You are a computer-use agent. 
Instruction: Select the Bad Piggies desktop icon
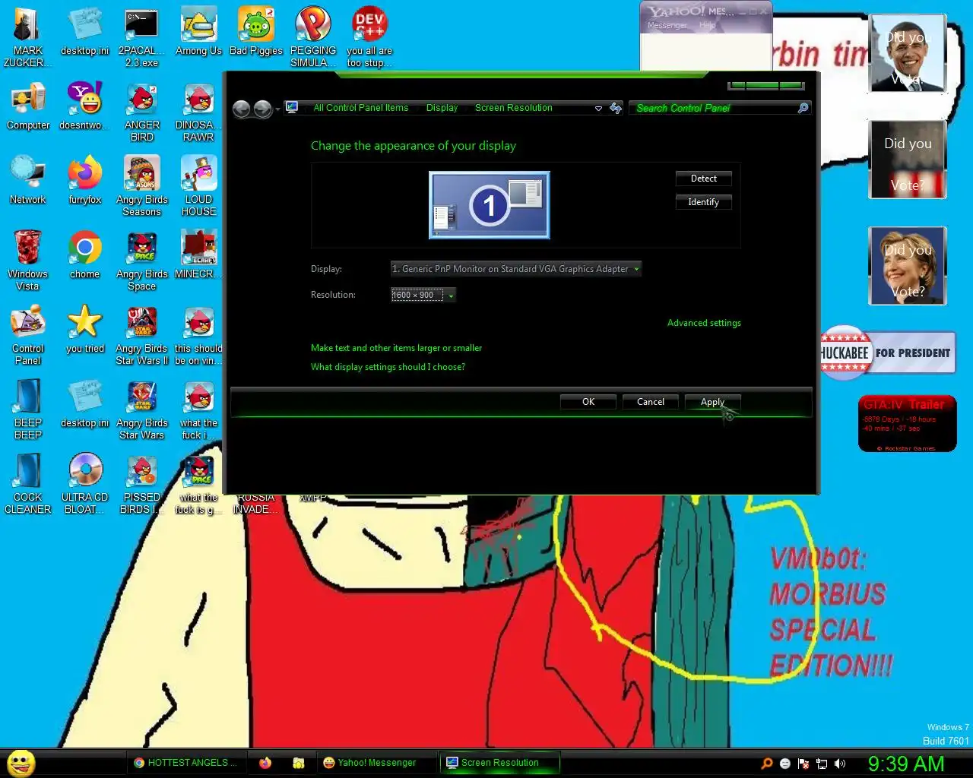point(255,32)
